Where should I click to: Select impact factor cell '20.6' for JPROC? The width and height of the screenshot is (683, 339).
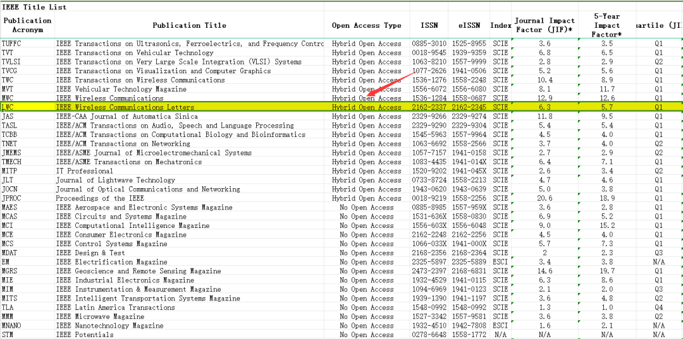point(545,198)
